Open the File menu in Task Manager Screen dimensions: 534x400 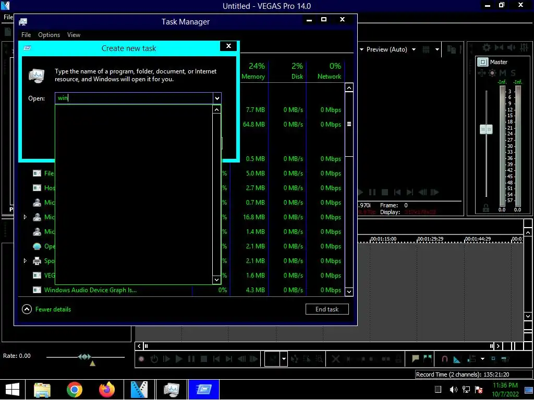(x=26, y=35)
